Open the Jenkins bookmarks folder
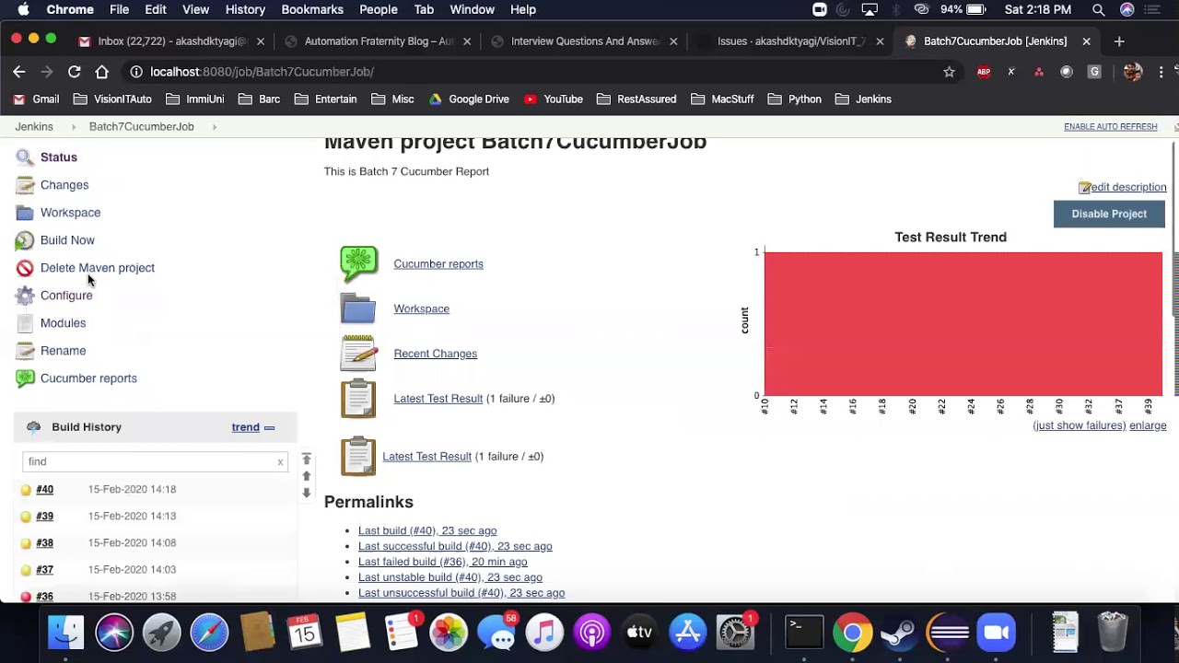The image size is (1179, 663). click(x=862, y=99)
